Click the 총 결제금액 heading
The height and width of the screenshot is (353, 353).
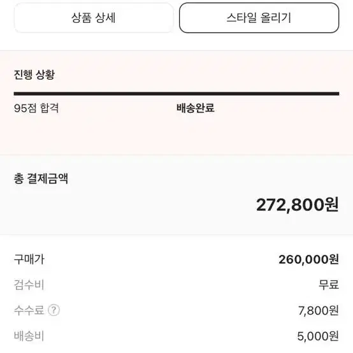tap(41, 179)
